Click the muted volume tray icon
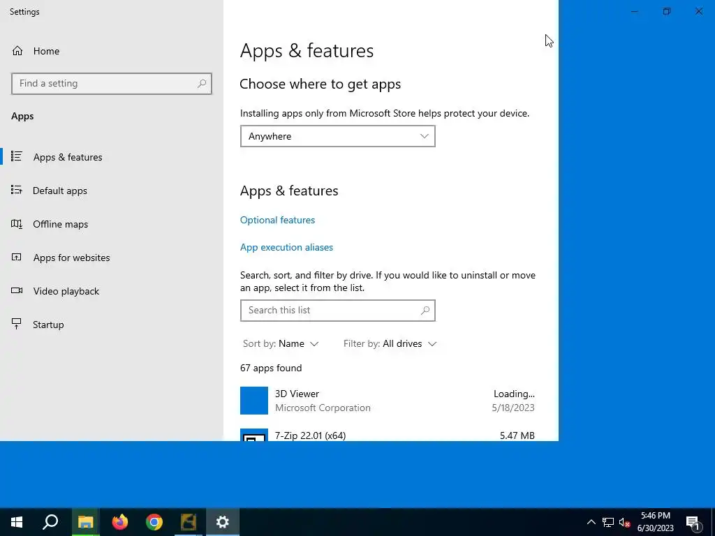Screen dimensions: 715x536 coord(625,522)
